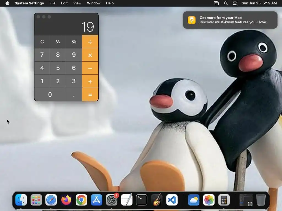Launch Safari from the Dock
The height and width of the screenshot is (211, 282).
[x=51, y=200]
